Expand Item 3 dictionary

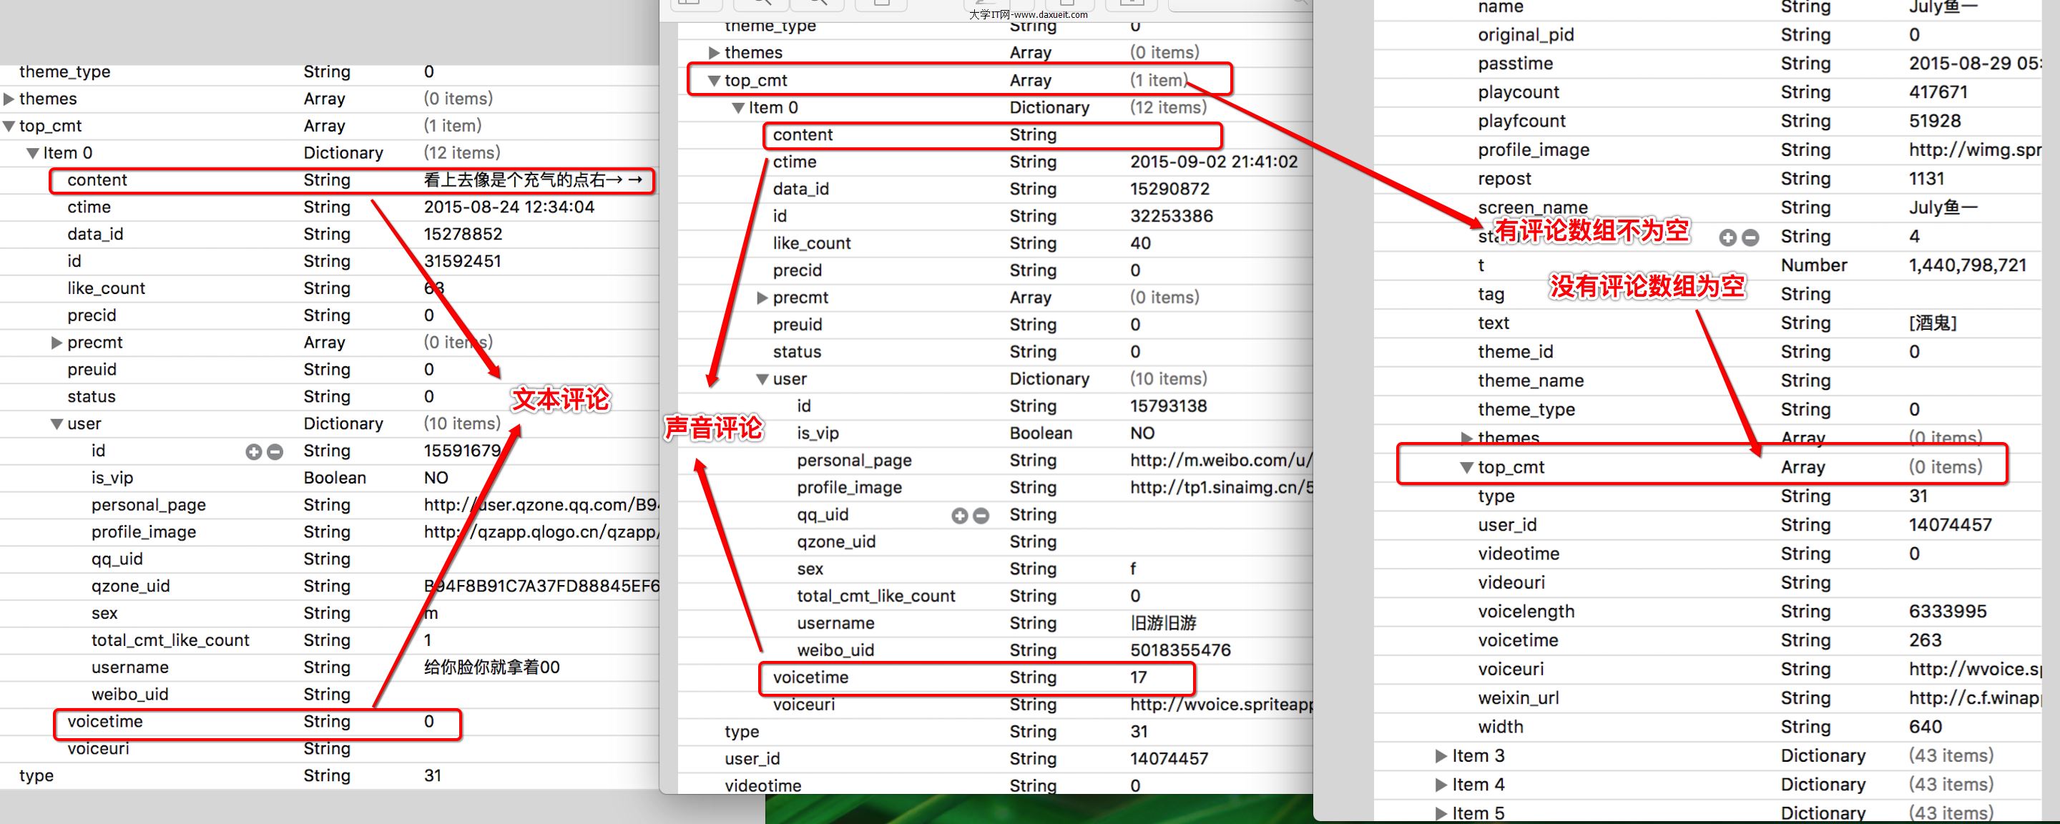(1441, 756)
